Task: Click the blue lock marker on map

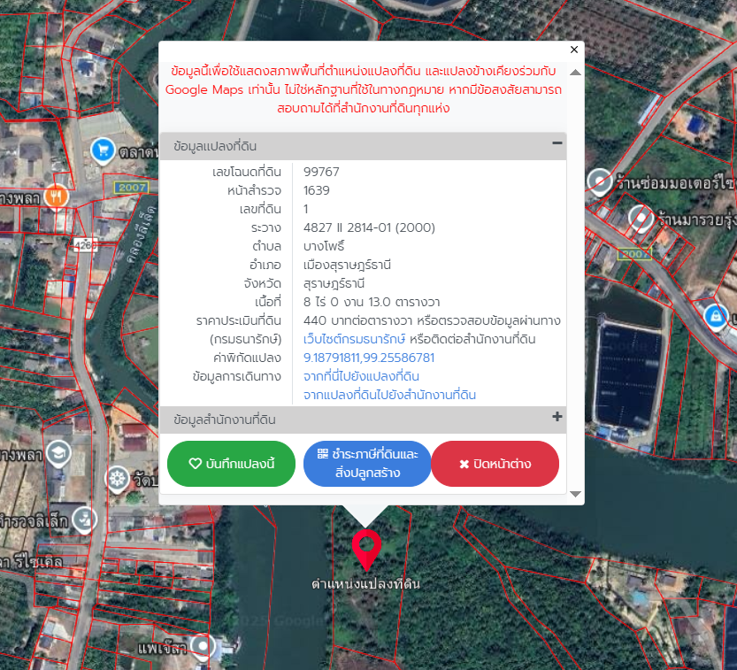Action: tap(714, 314)
